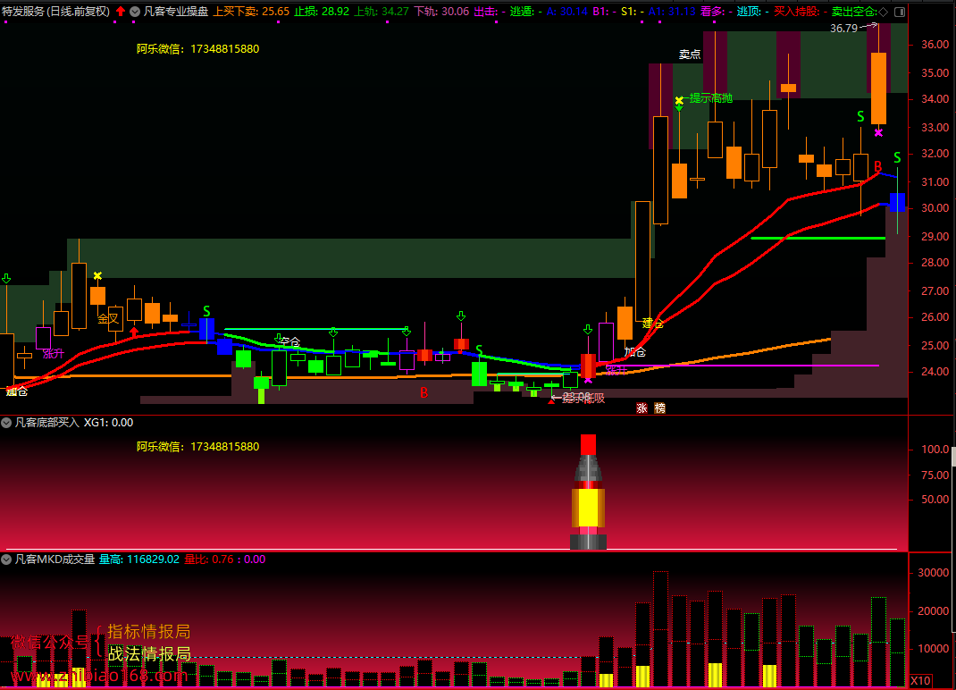The height and width of the screenshot is (690, 956).
Task: Select the A: 30.14 value
Action: pos(567,11)
